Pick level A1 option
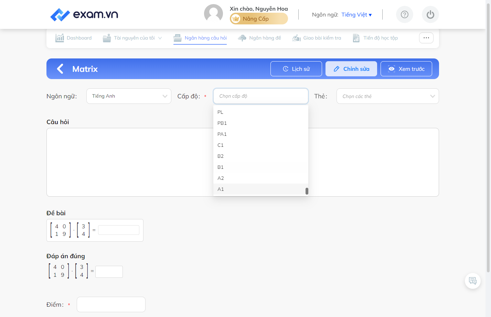Image resolution: width=491 pixels, height=317 pixels. [x=261, y=189]
